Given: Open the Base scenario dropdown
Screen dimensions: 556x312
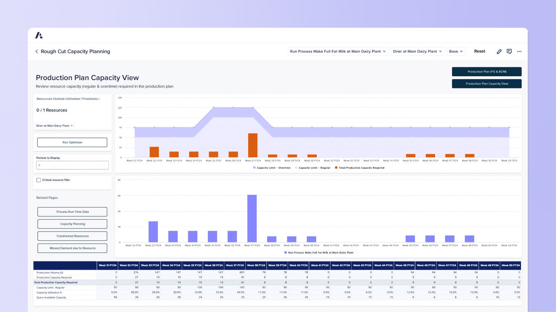Looking at the screenshot, I should point(456,51).
